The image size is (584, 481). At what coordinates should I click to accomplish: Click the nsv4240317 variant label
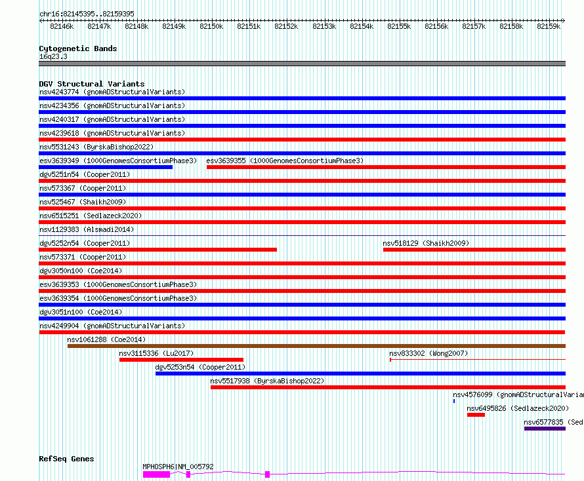[112, 119]
